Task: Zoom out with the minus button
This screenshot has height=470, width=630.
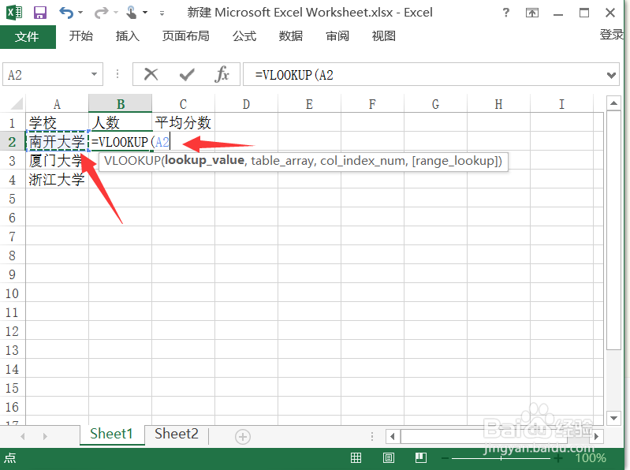Action: (445, 458)
